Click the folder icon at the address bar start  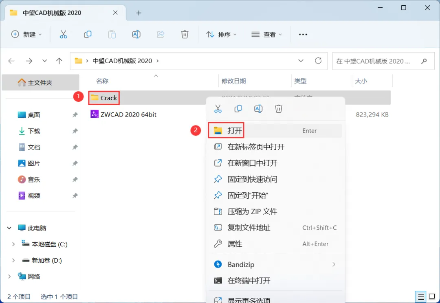click(78, 61)
